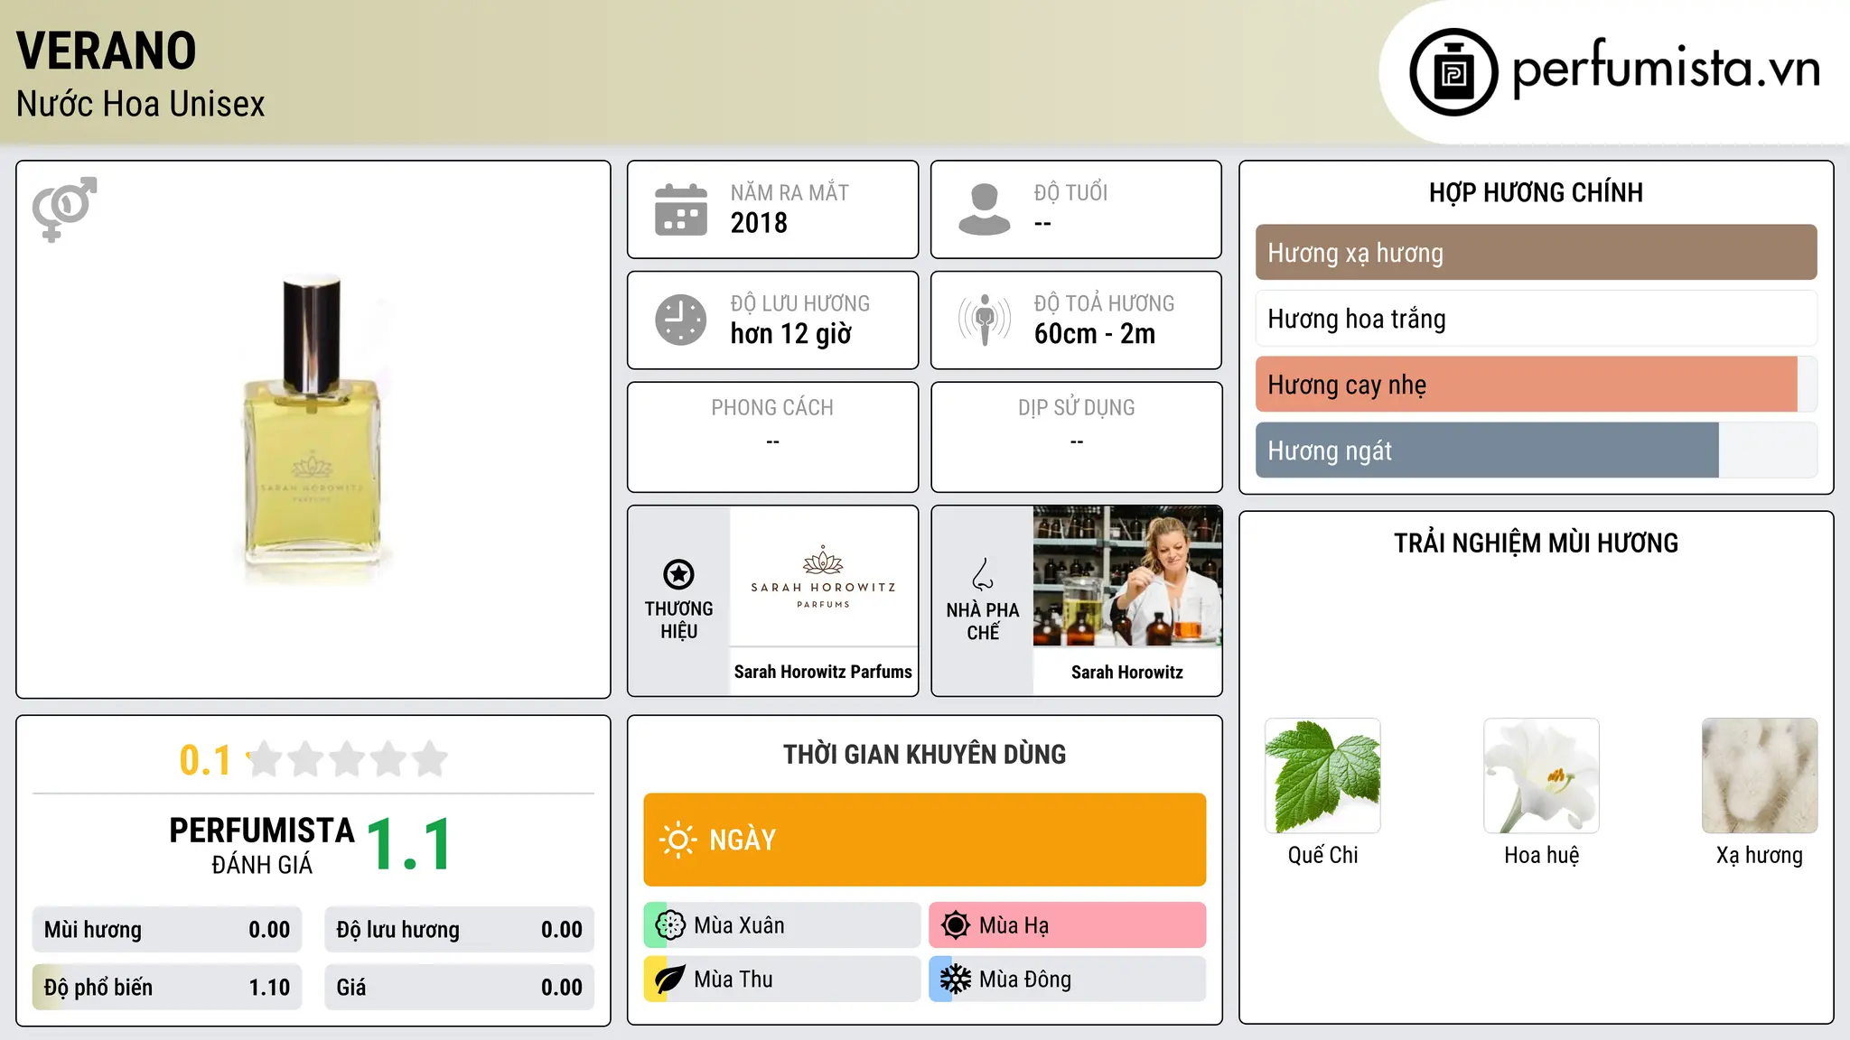Select the NGÀY daytime usage bar
1850x1040 pixels.
[924, 840]
